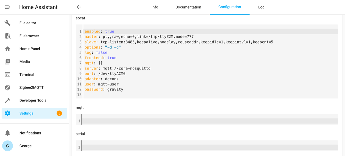Click the 'slave: tcp-listen:8485' line
The height and width of the screenshot is (156, 345).
[179, 42]
